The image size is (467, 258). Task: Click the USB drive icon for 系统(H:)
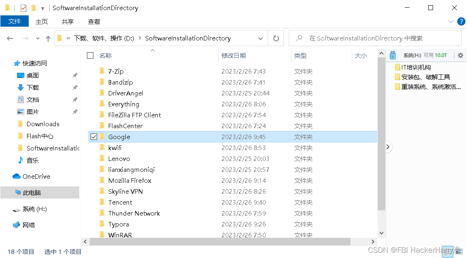[x=393, y=55]
